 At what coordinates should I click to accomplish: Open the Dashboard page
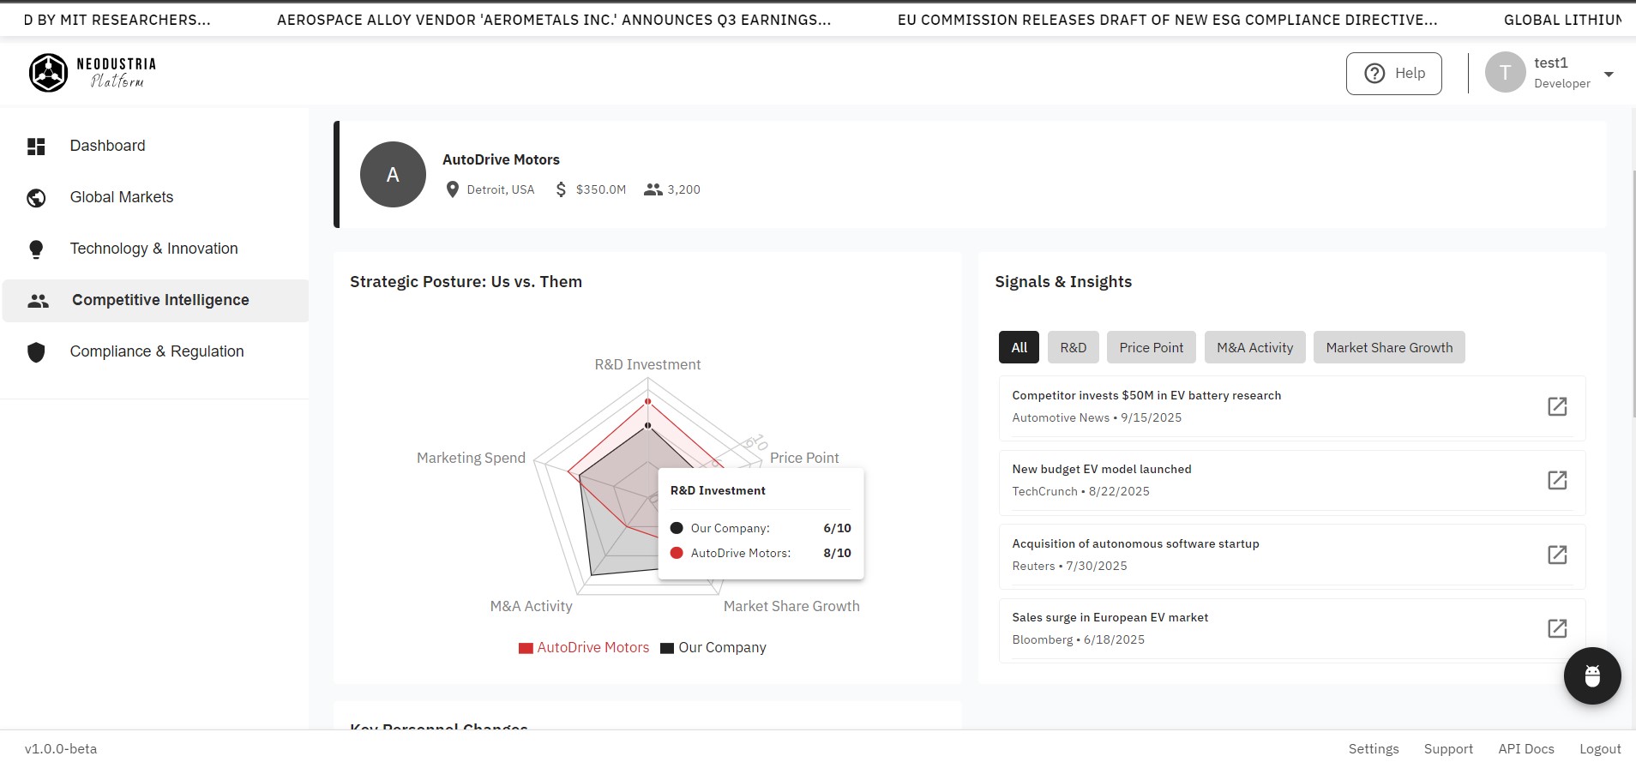point(108,146)
